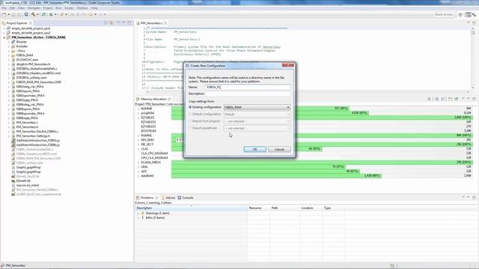Open the Default configuration dropdown
Screen dimensions: 479x269
[257, 114]
